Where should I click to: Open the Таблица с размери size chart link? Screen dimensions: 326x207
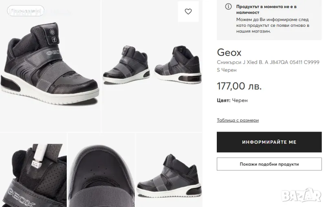(238, 120)
